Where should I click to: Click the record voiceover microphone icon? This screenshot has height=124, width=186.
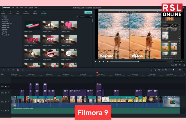point(155,70)
